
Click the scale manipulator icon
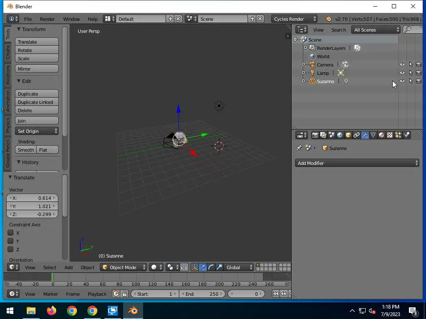point(219,267)
